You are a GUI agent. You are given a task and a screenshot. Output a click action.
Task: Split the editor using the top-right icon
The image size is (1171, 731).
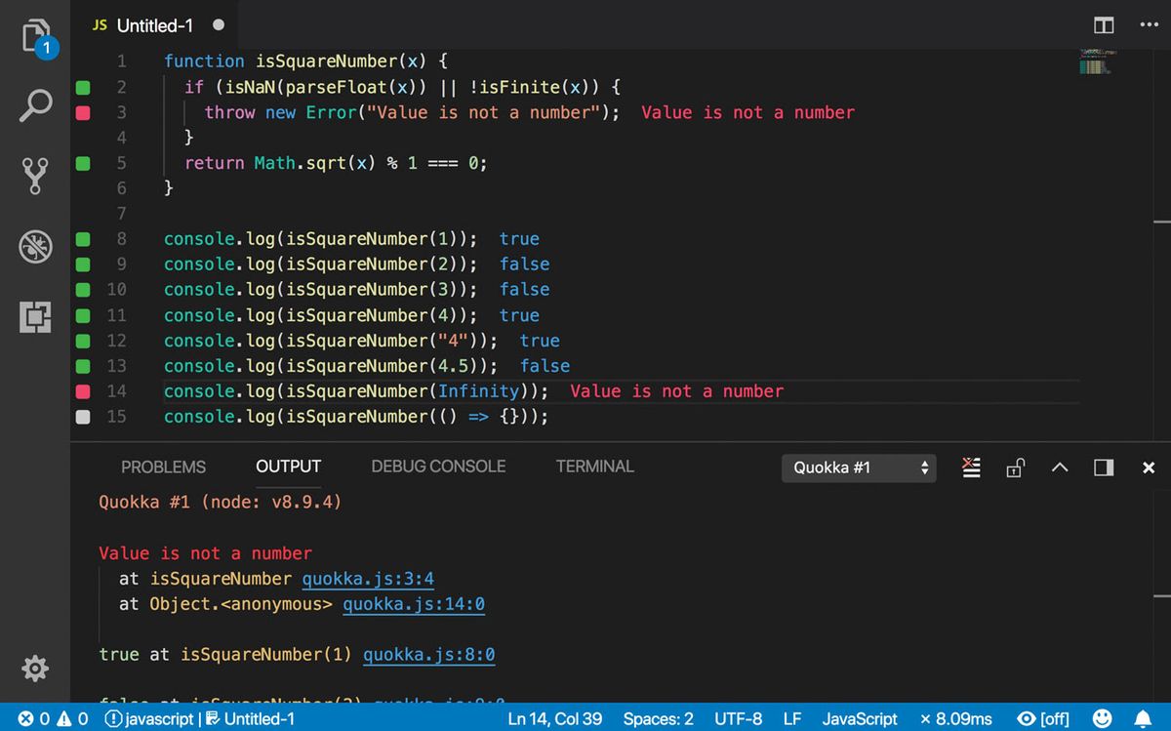tap(1103, 25)
